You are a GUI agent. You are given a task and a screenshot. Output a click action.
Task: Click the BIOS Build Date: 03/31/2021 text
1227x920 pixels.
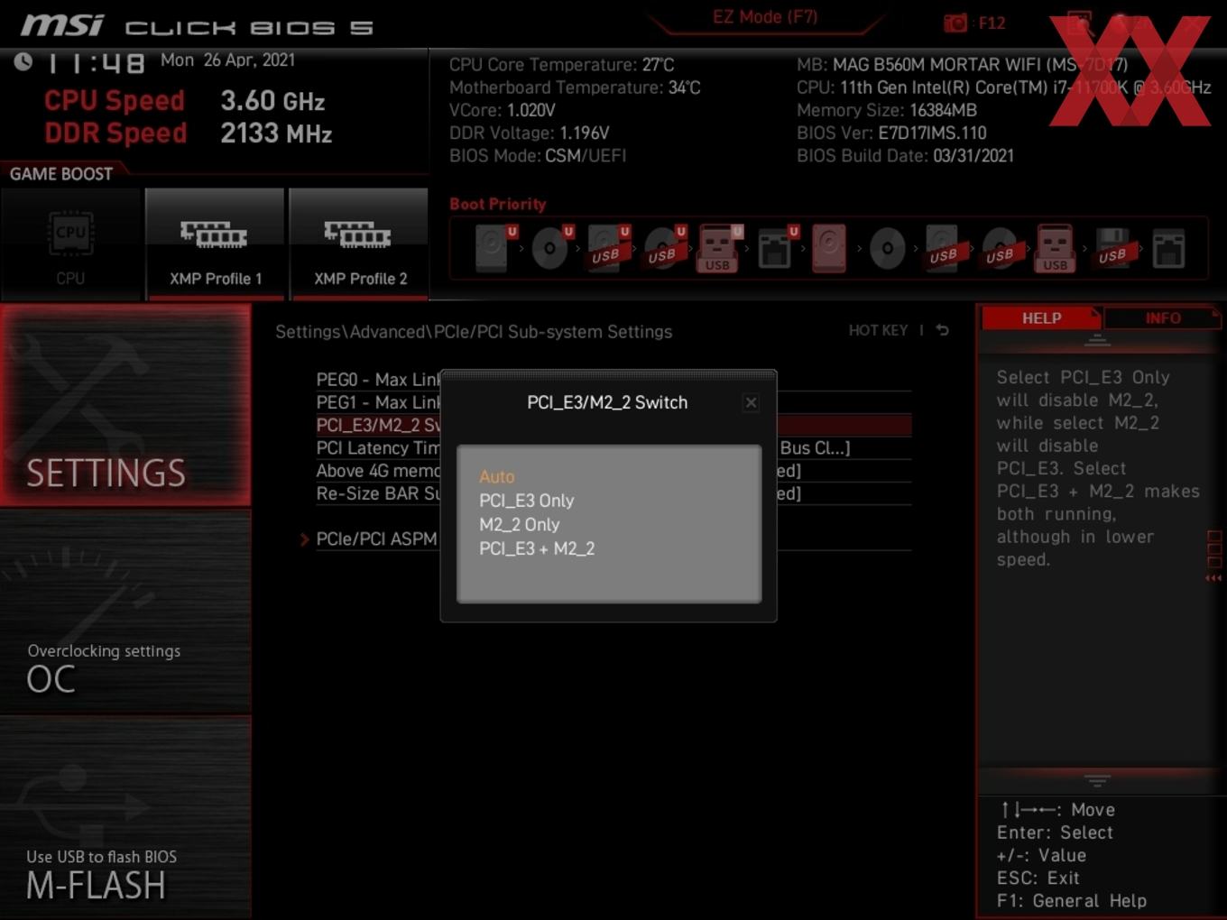click(x=905, y=156)
